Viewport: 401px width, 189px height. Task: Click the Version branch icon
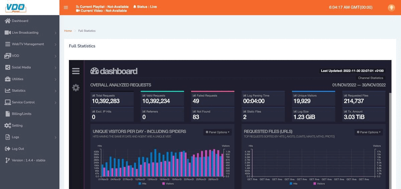[x=8, y=160]
